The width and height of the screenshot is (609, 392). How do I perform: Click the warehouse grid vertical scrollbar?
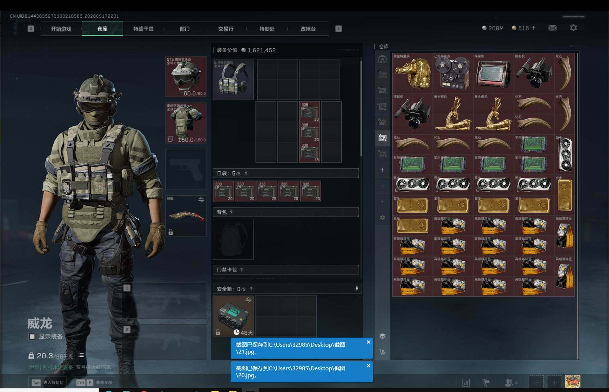click(577, 206)
